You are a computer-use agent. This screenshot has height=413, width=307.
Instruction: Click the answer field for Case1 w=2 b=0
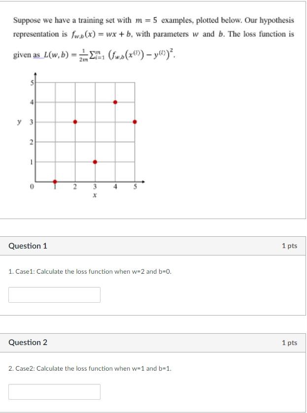point(54,294)
